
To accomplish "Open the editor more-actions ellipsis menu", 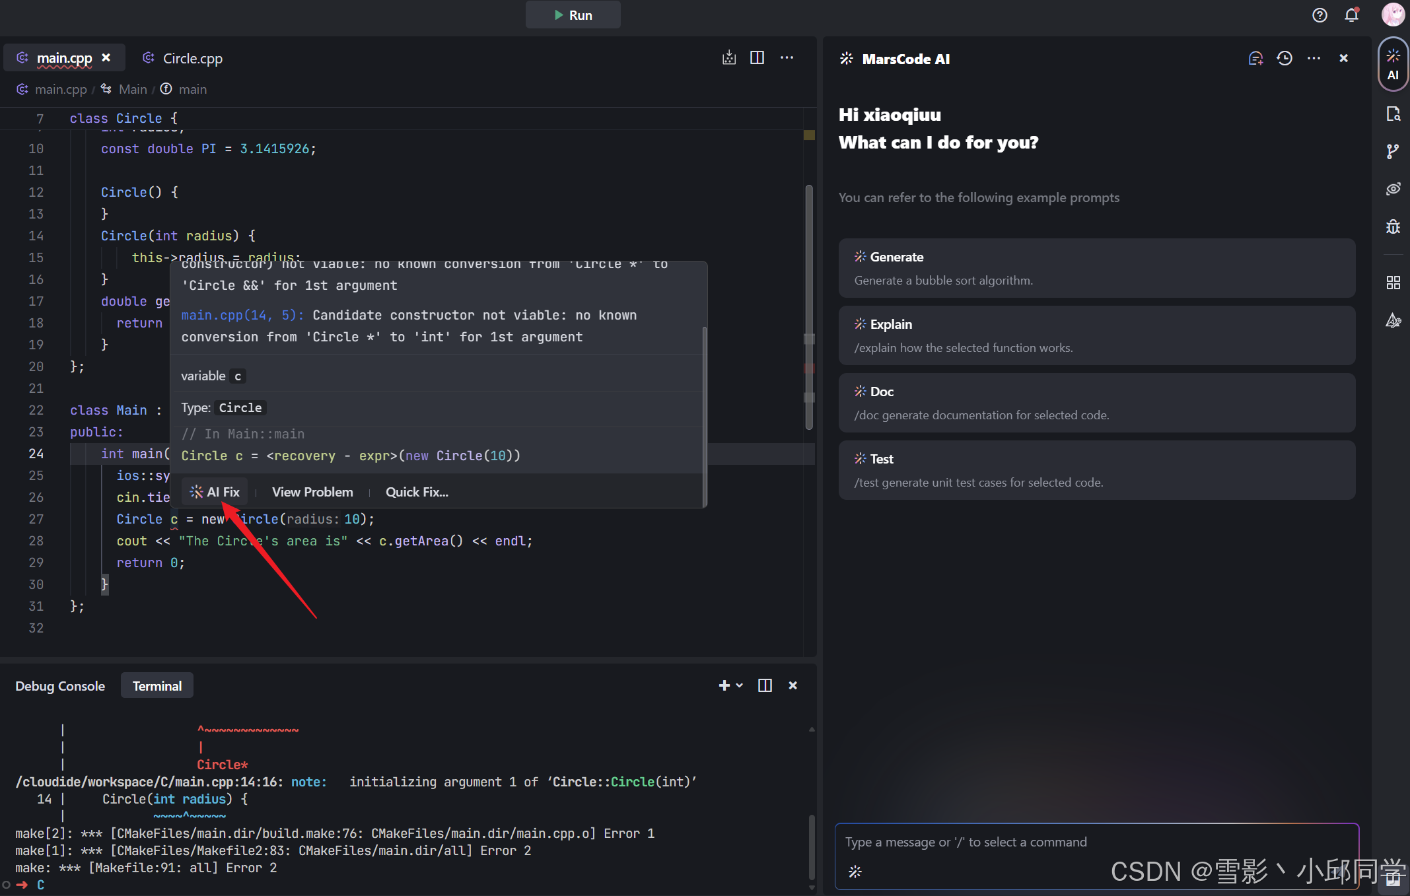I will point(787,58).
